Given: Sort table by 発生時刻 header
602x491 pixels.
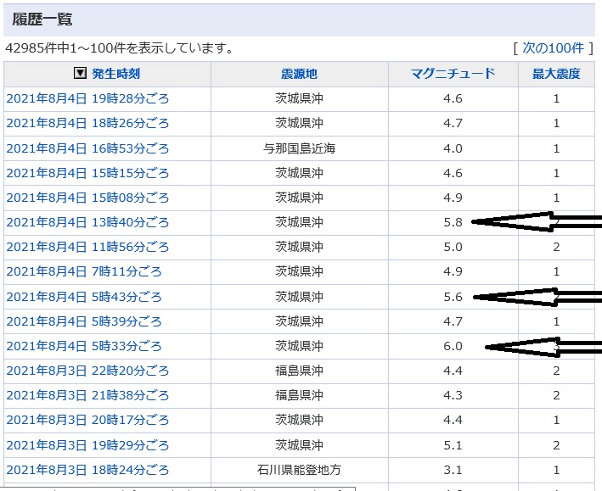Looking at the screenshot, I should 115,74.
